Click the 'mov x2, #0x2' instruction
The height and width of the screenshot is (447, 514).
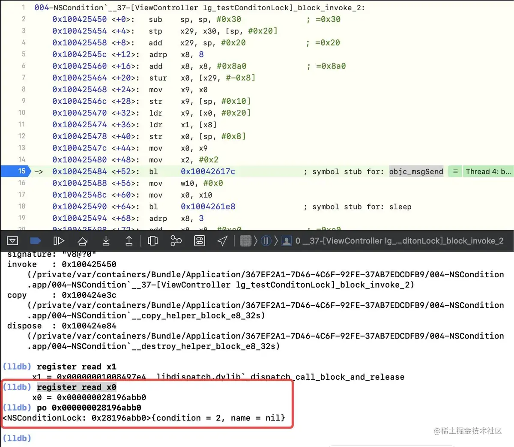pyautogui.click(x=184, y=160)
